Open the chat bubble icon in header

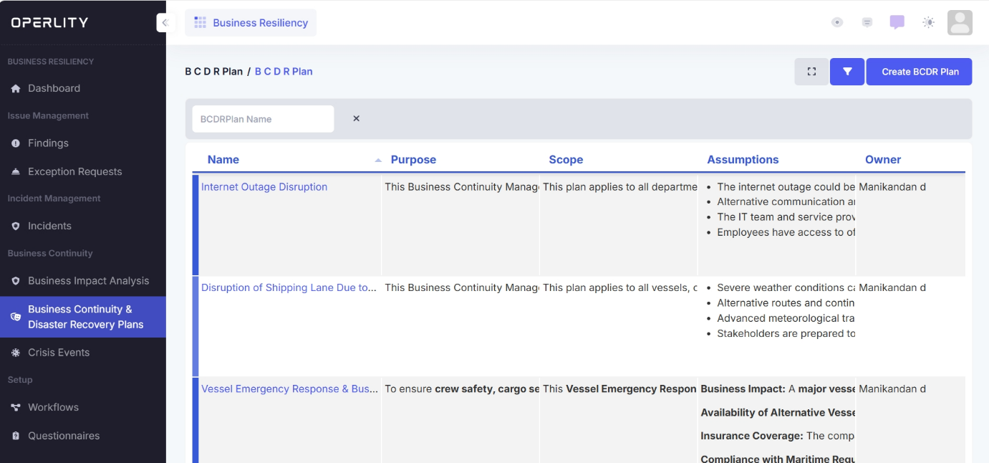[x=897, y=22]
